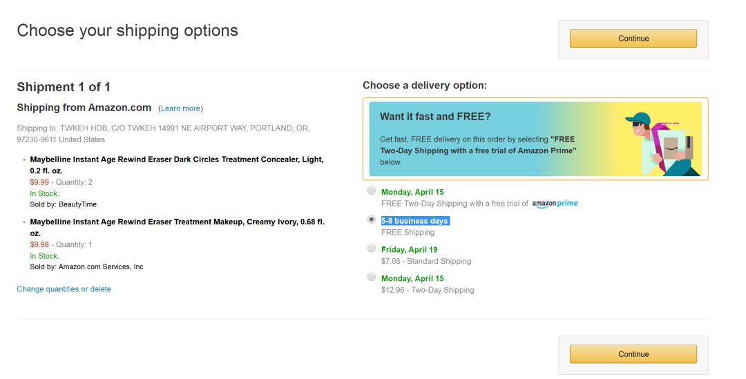
Task: Select $12.96 Two-Day Shipping radio button
Action: [x=372, y=278]
